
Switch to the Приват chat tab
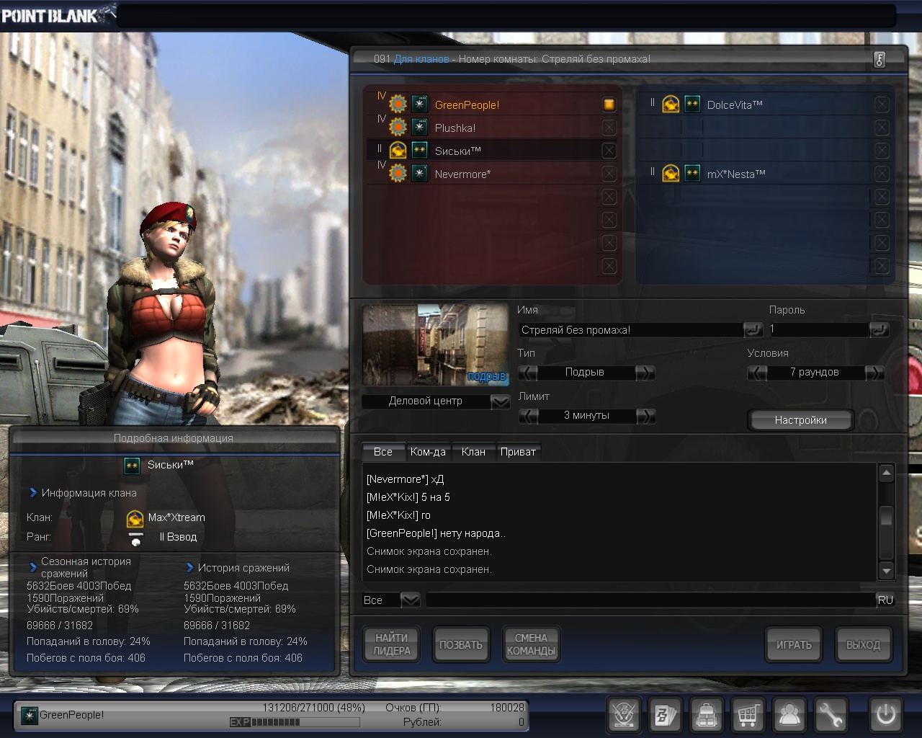pos(518,452)
